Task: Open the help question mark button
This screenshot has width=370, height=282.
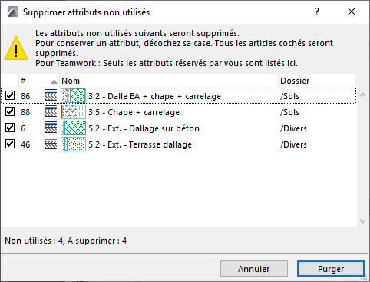Action: point(317,12)
